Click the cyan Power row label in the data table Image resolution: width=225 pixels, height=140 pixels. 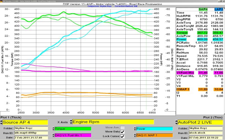pyautogui.click(x=181, y=39)
